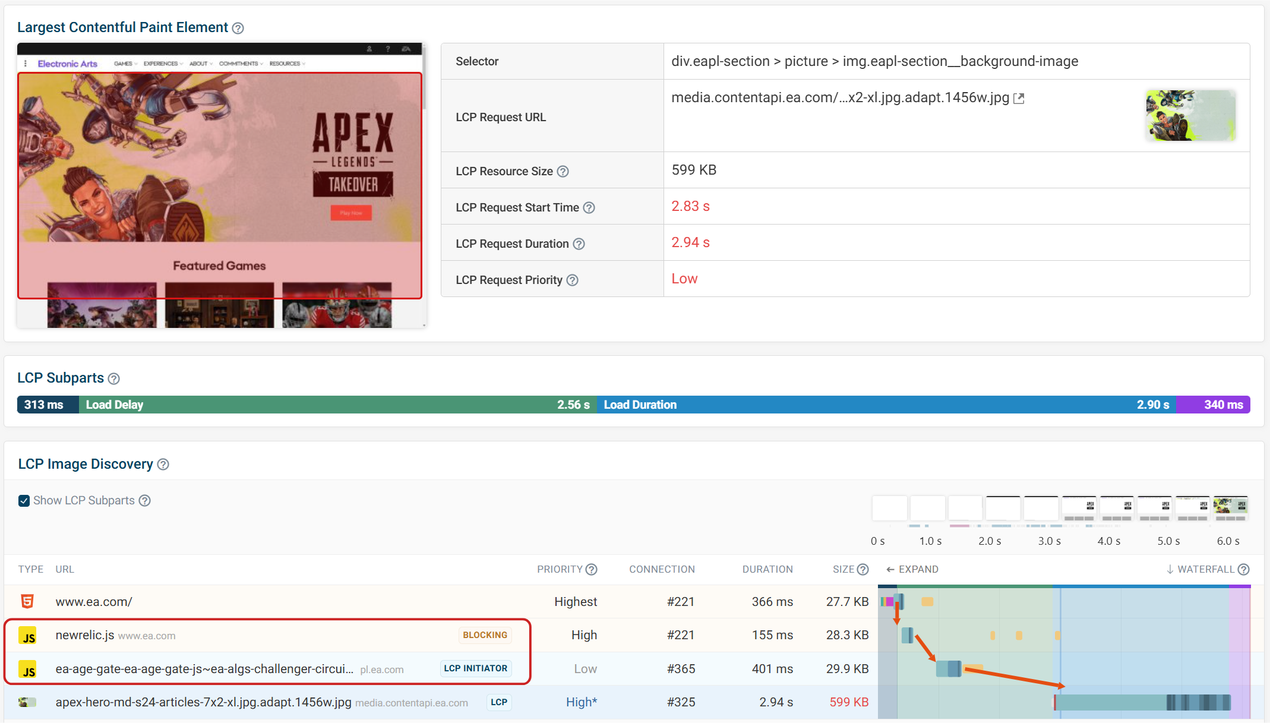Click the Low request priority value

684,279
